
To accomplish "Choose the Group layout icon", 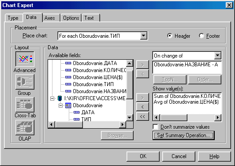I will (25, 82).
